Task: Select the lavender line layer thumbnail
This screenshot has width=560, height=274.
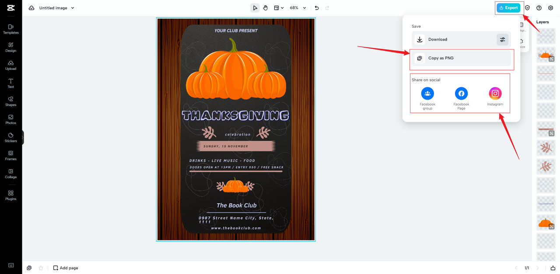Action: [x=546, y=204]
